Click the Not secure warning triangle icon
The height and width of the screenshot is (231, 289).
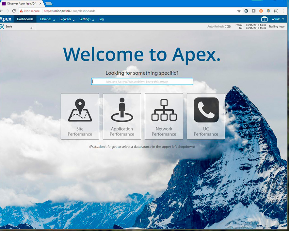(x=21, y=11)
